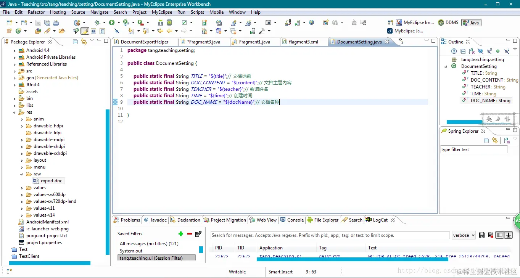Screen dimensions: 520x278
Task: Click the Back navigation arrow icon
Action: click(169, 31)
